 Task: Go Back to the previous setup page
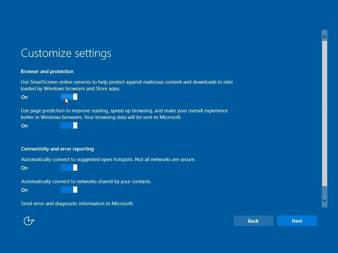coord(253,221)
